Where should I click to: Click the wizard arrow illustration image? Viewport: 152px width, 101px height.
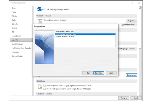(x=44, y=47)
